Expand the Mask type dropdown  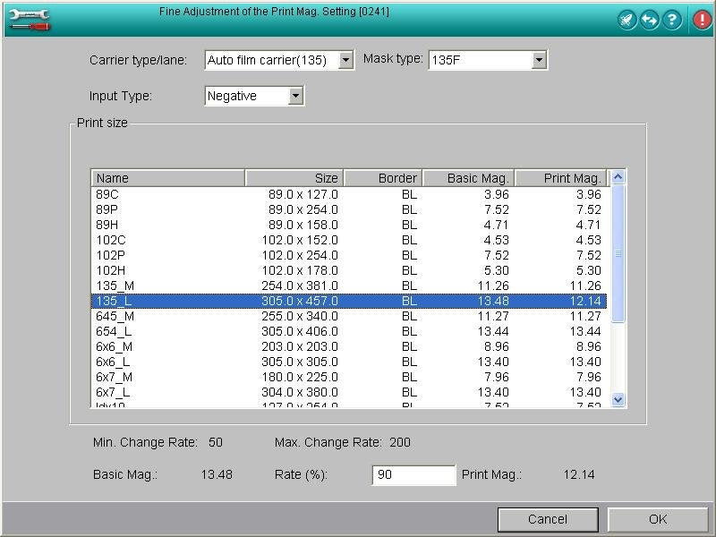[x=538, y=61]
